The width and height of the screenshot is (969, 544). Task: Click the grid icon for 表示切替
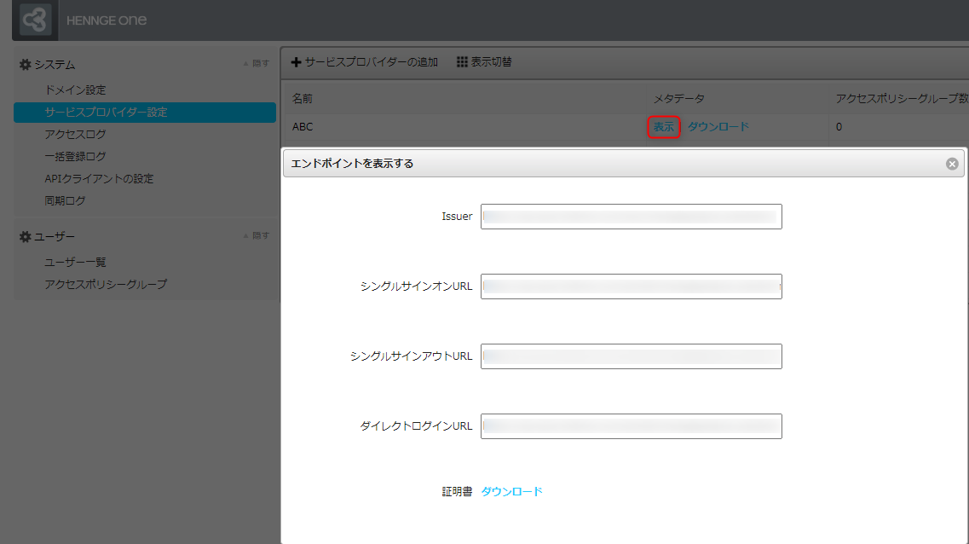tap(462, 61)
